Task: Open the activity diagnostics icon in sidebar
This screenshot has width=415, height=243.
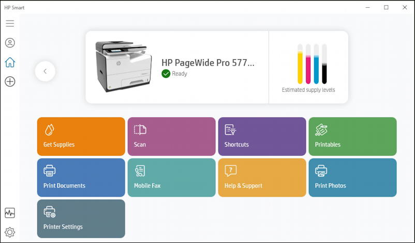Action: point(10,213)
